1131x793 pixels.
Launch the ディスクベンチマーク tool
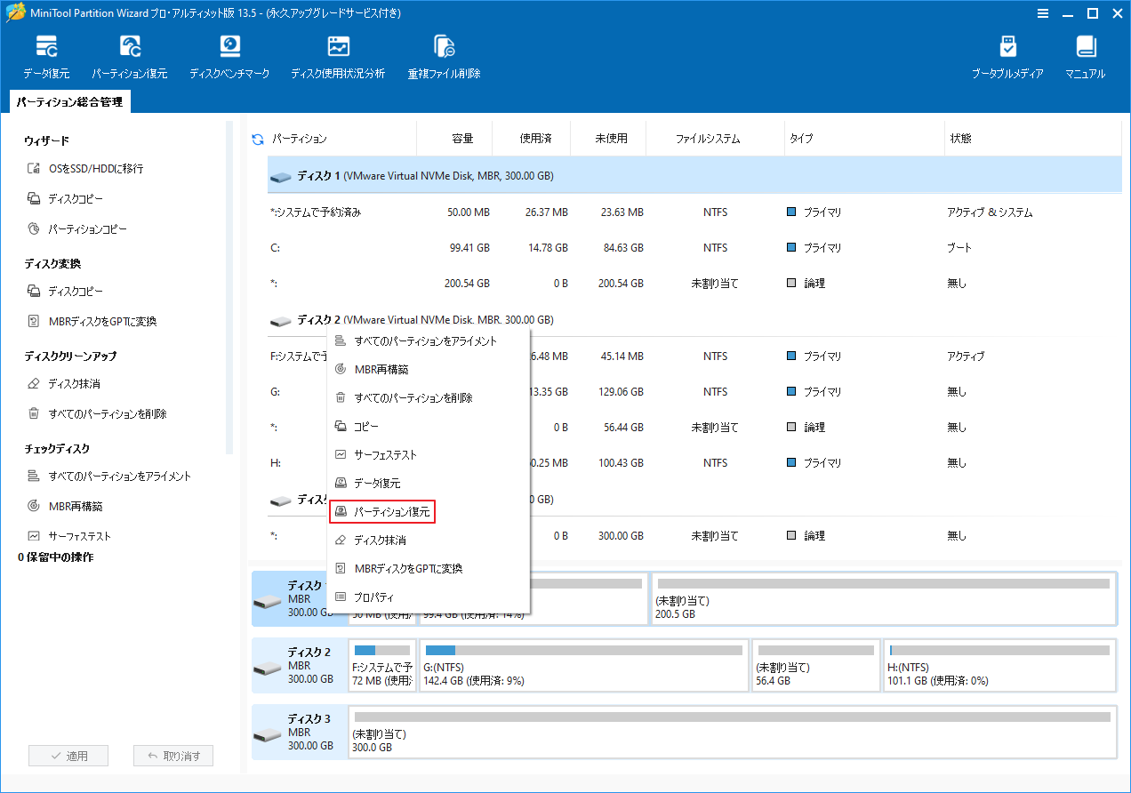pyautogui.click(x=229, y=53)
